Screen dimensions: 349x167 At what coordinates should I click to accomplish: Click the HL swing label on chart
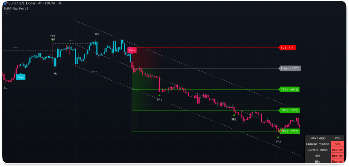point(56,74)
